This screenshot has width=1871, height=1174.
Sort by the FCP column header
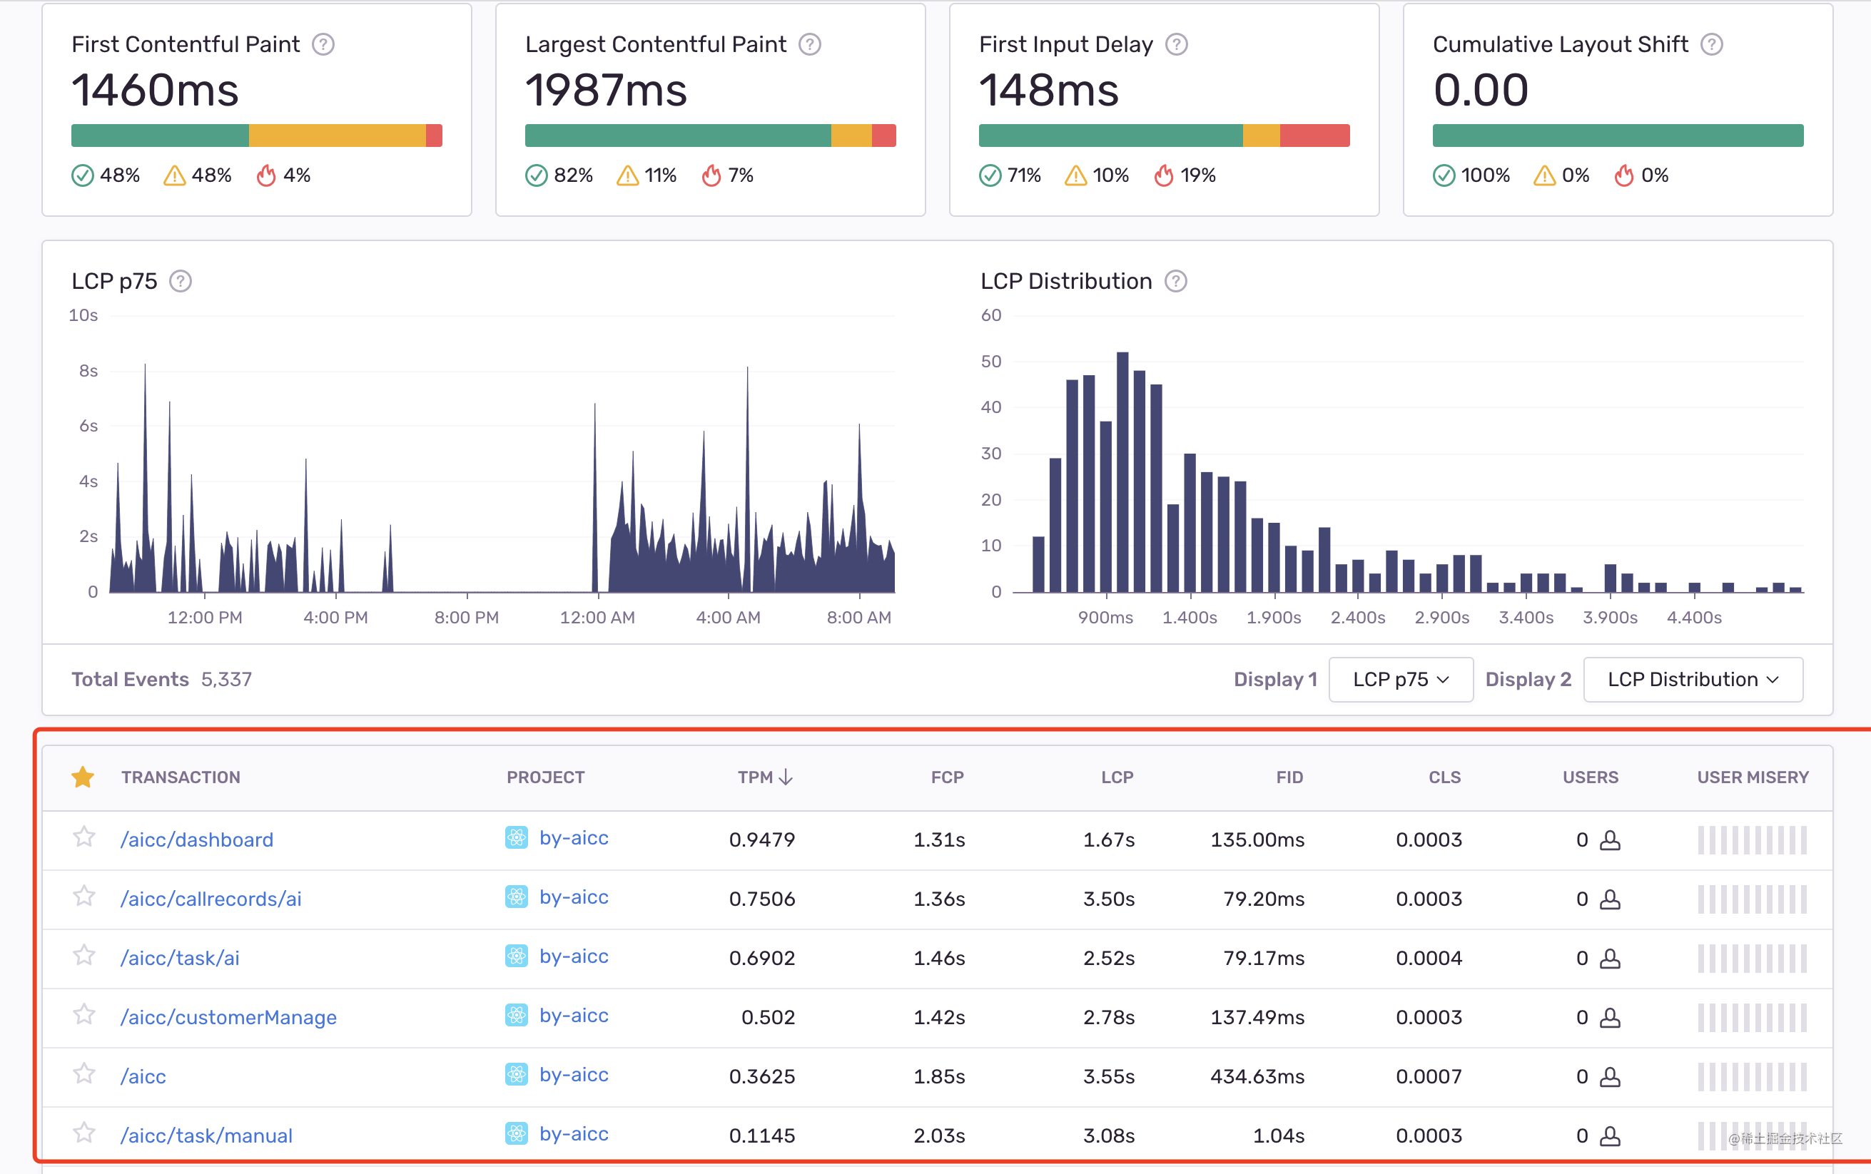pyautogui.click(x=948, y=777)
